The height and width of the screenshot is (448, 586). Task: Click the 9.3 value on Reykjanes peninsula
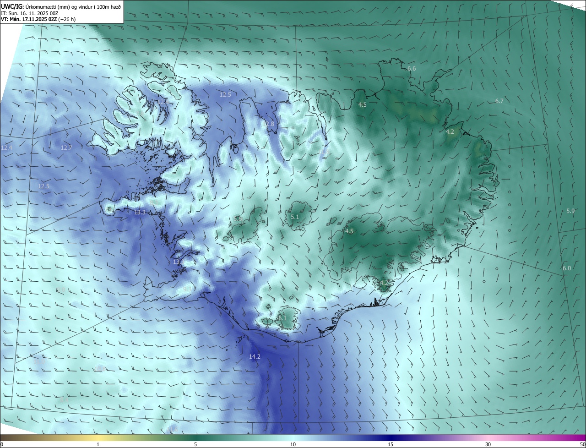coord(187,289)
